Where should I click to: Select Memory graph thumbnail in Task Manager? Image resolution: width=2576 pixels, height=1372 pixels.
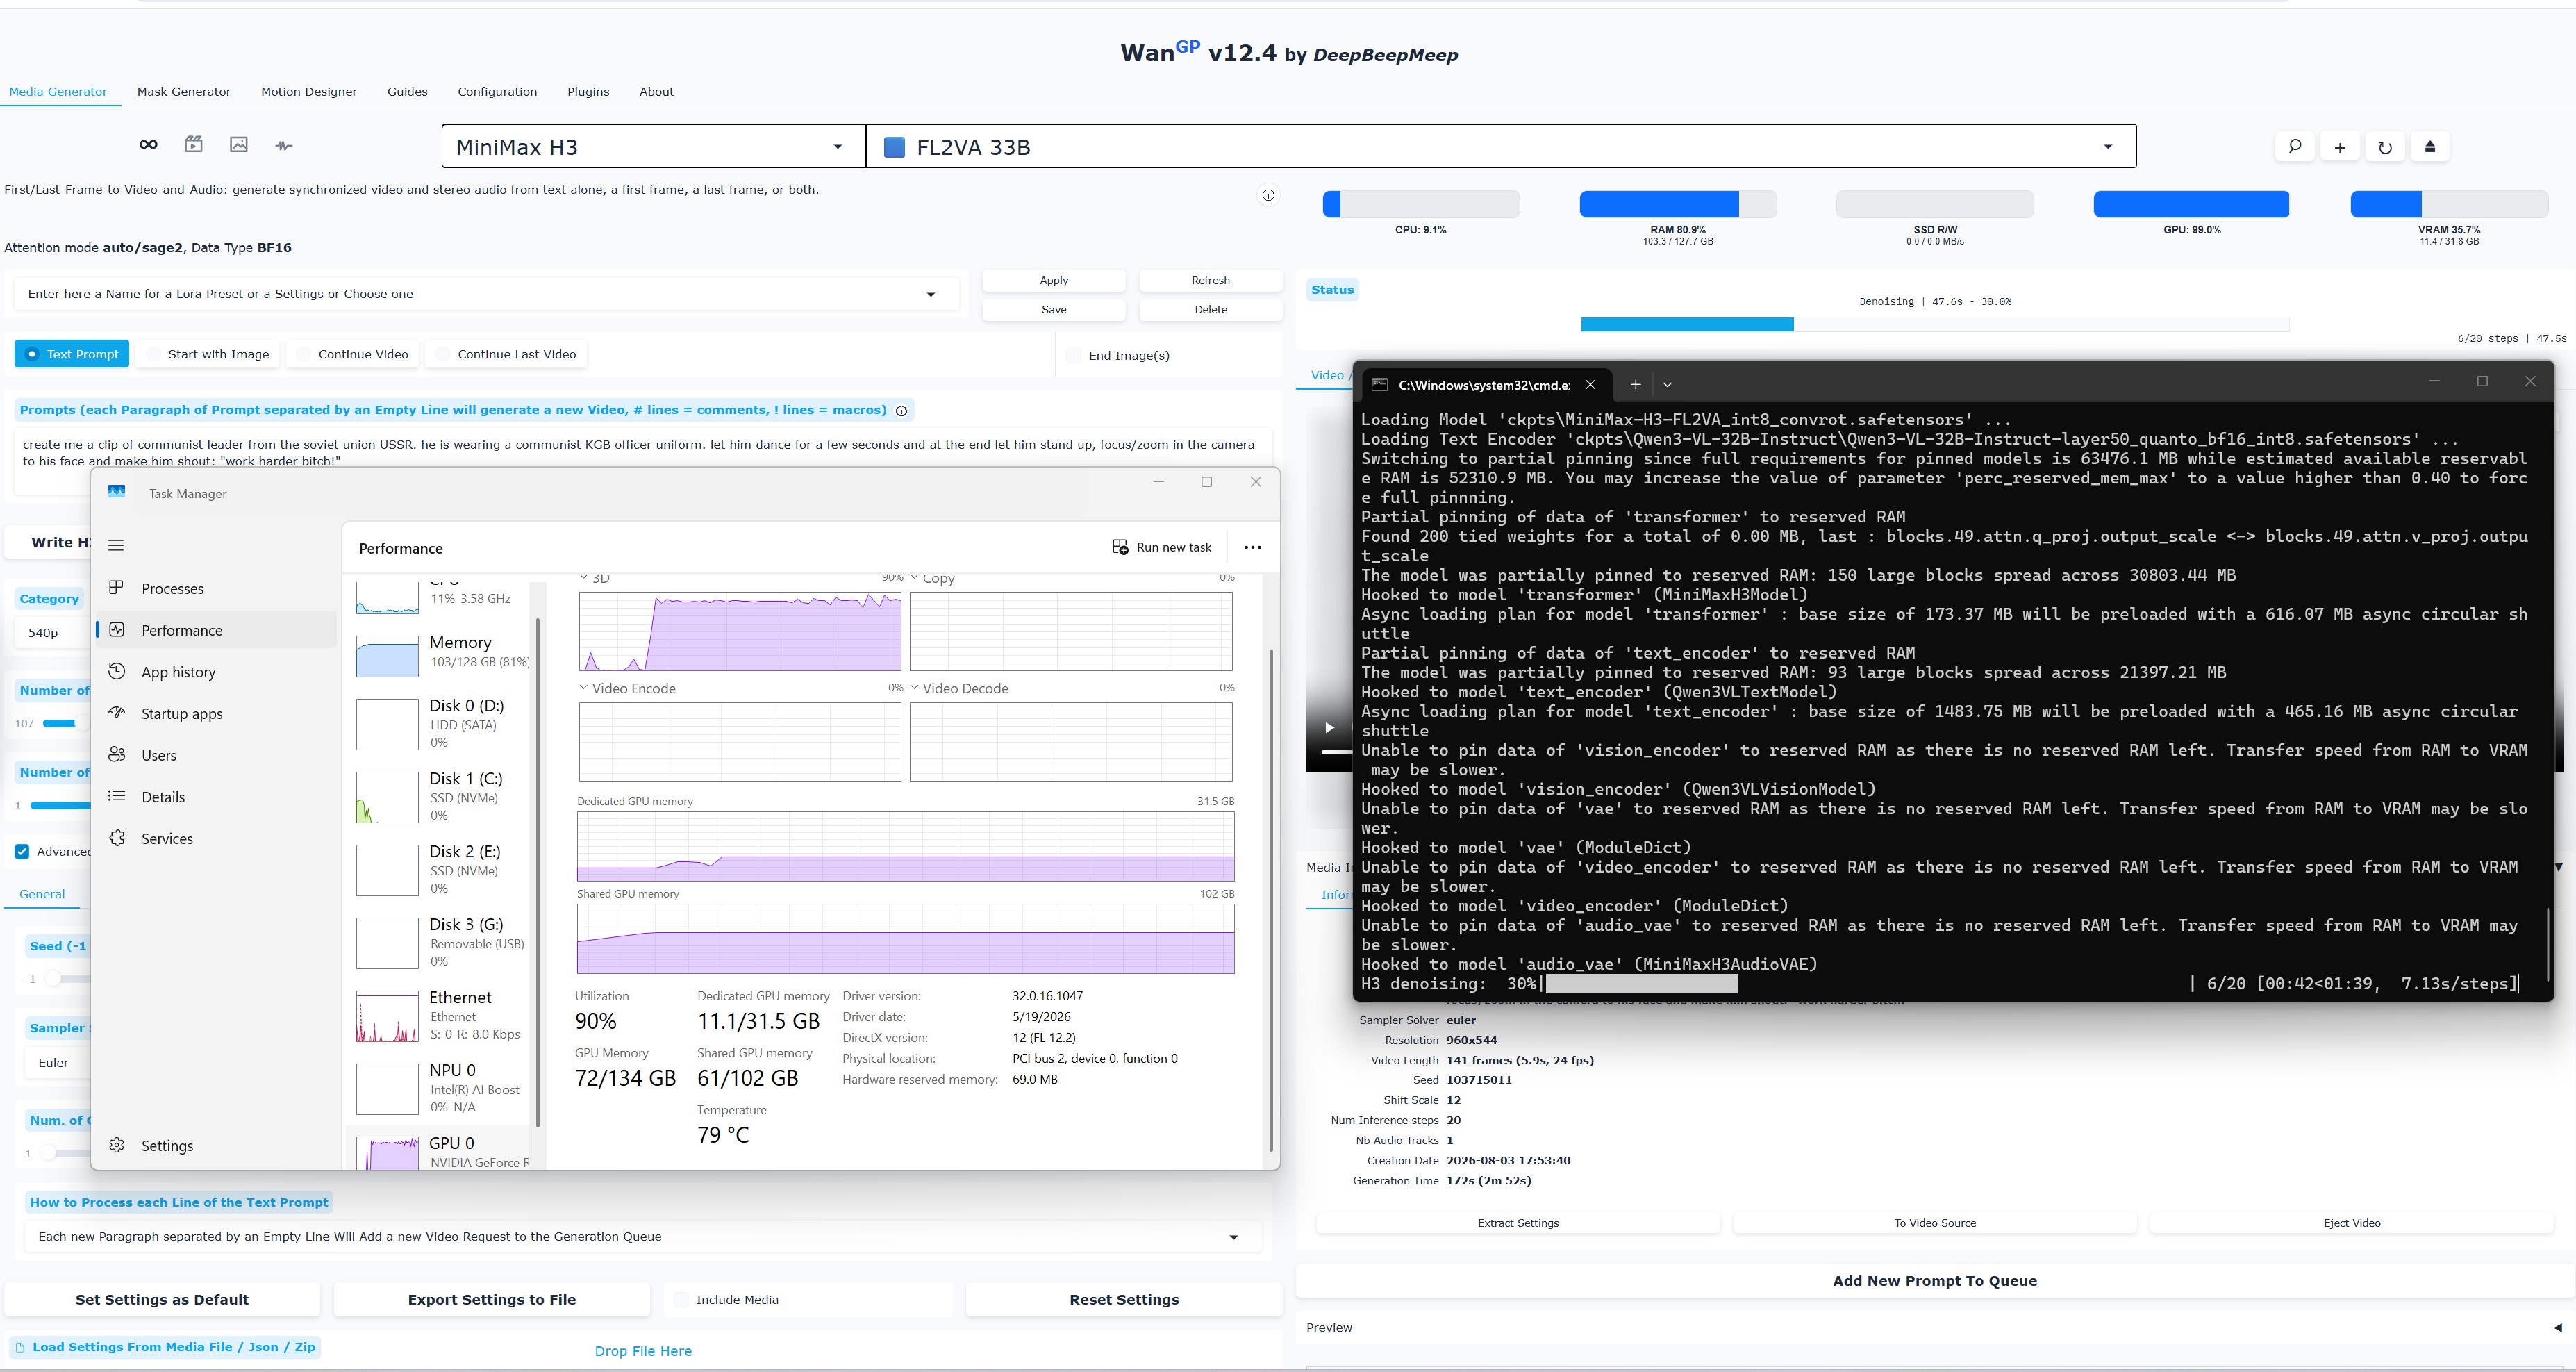coord(387,656)
